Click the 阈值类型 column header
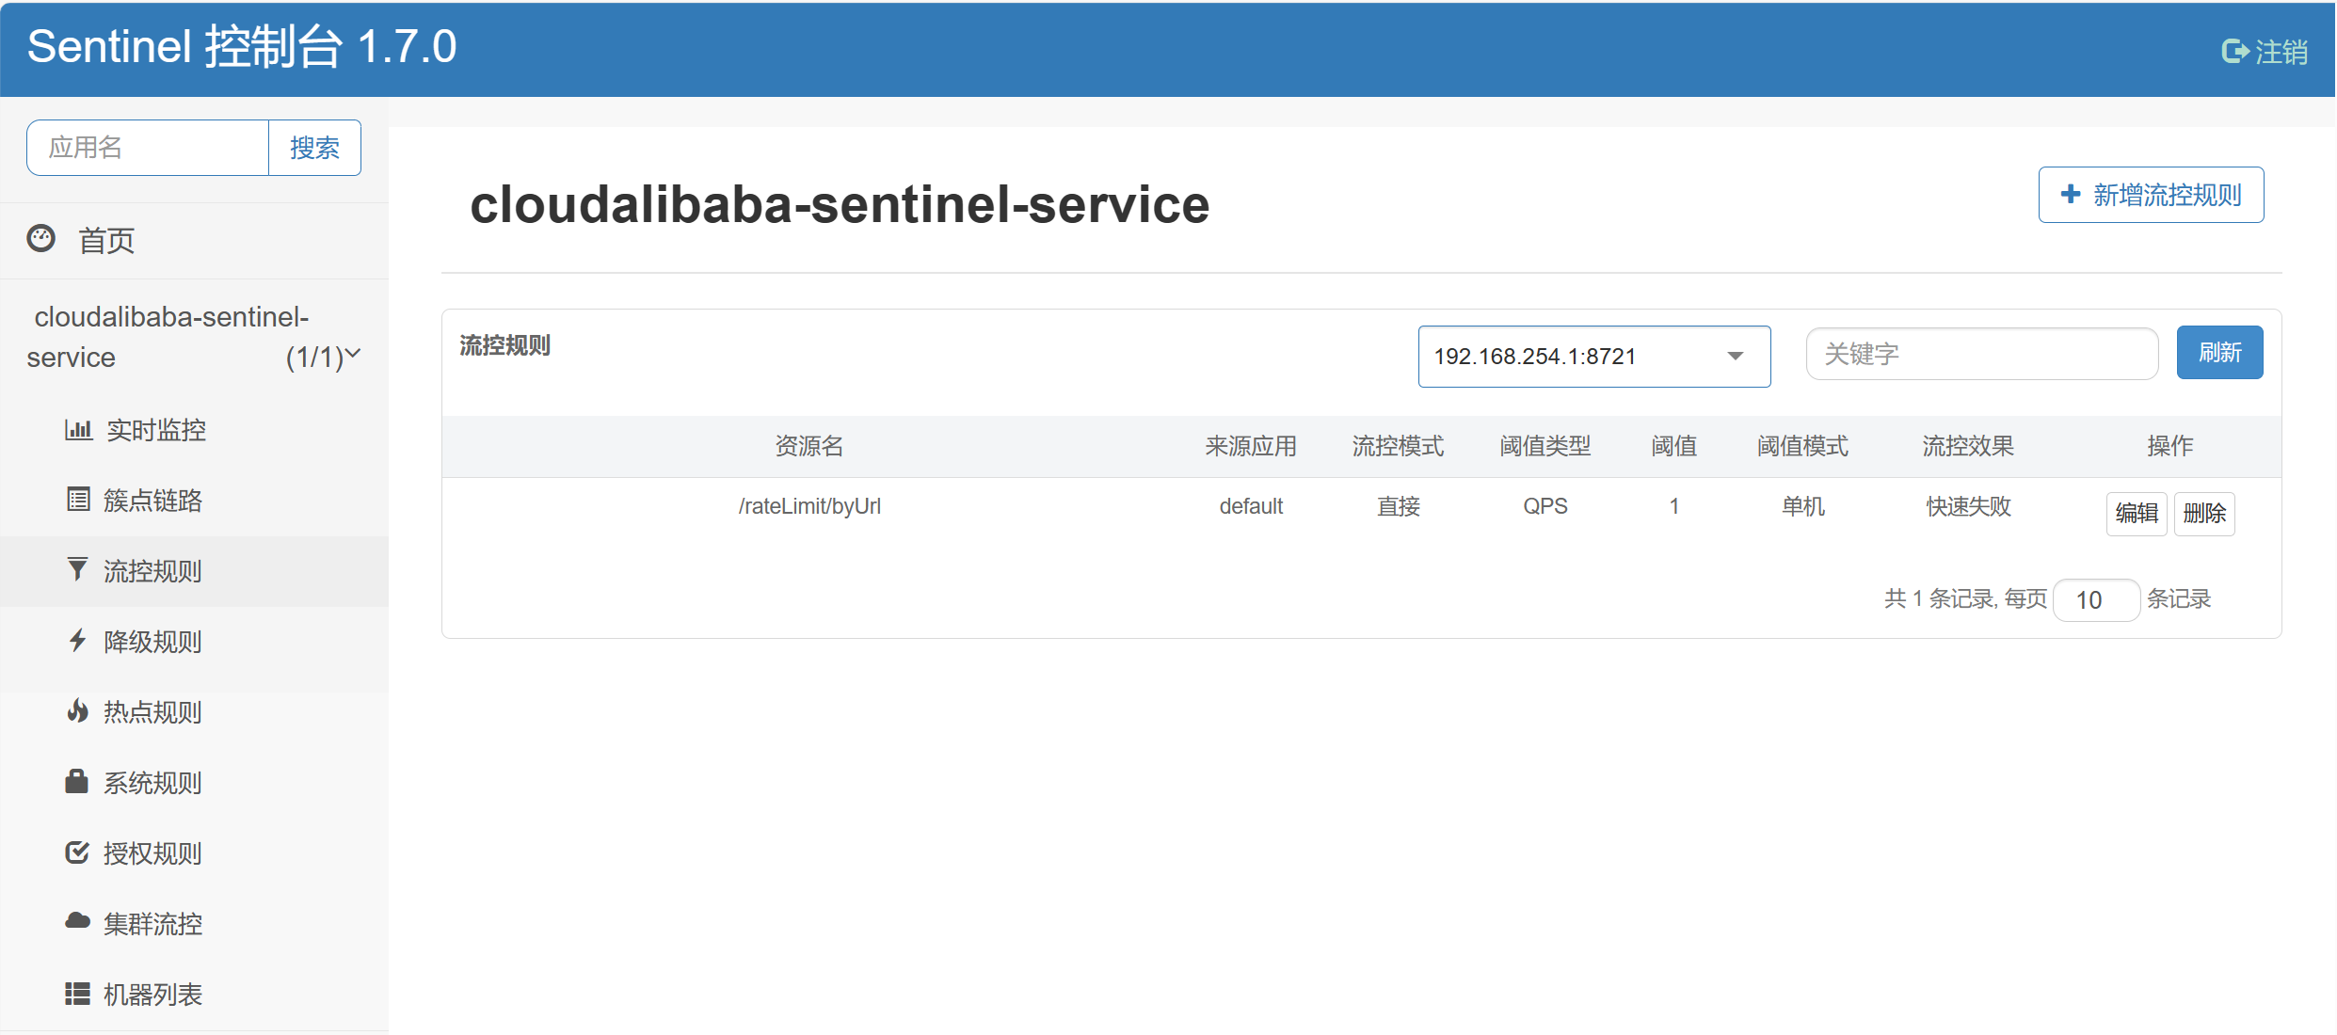This screenshot has height=1035, width=2337. point(1545,446)
